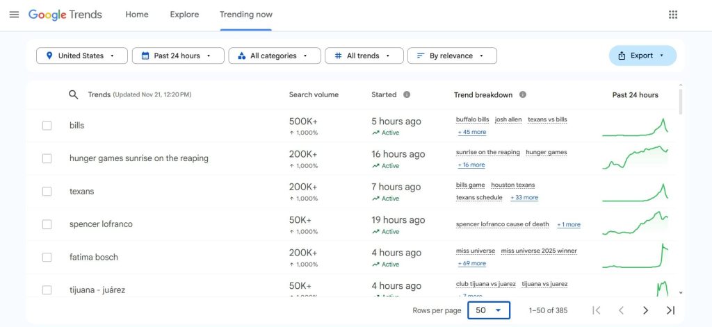
Task: Click info icon beside Trend breakdown
Action: [522, 94]
